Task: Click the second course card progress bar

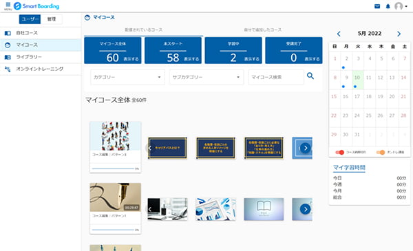Action: [x=114, y=230]
